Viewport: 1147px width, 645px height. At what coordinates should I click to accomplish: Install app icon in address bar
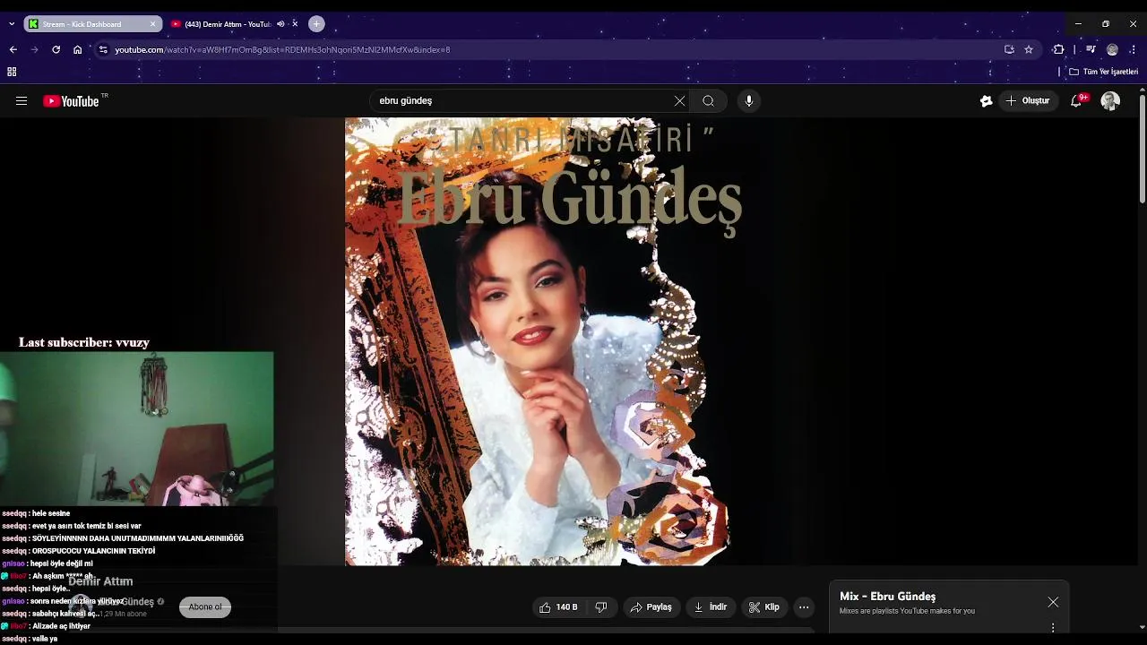[x=1009, y=50]
